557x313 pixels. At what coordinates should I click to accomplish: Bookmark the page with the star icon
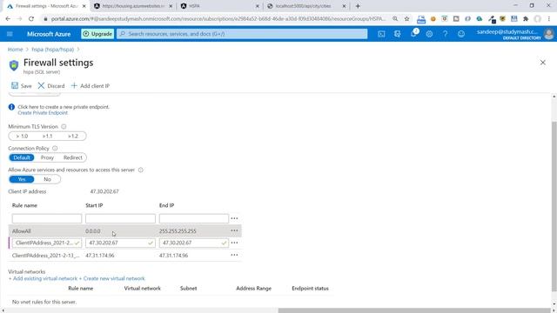click(x=406, y=19)
